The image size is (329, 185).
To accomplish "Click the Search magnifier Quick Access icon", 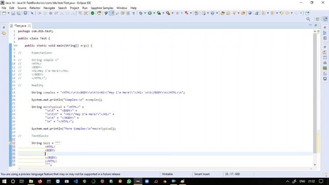I will (x=308, y=19).
